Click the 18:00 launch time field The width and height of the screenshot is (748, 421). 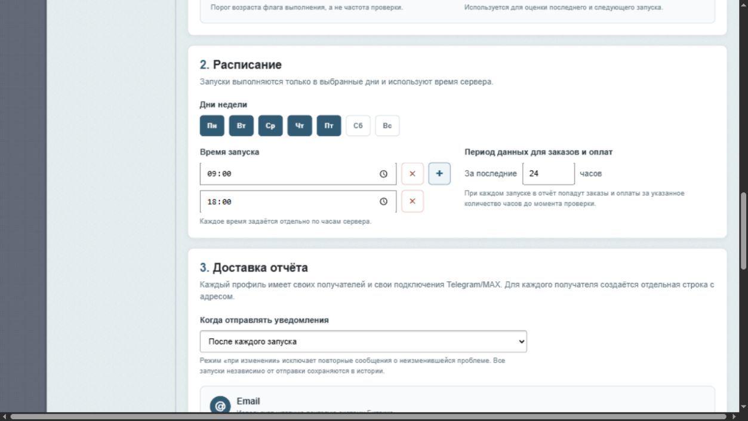(298, 202)
